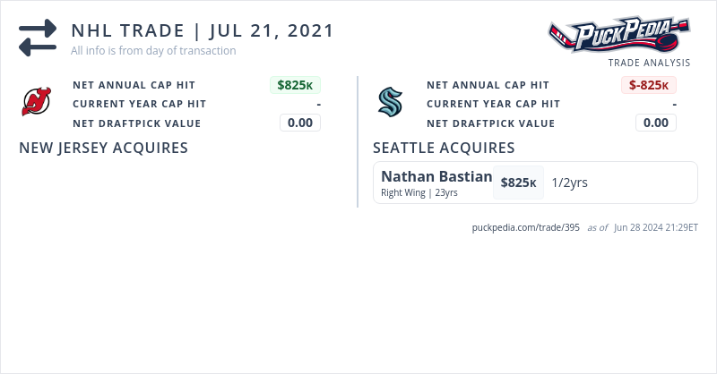
Task: Click the 'All info is from day of transaction' note
Action: tap(153, 51)
